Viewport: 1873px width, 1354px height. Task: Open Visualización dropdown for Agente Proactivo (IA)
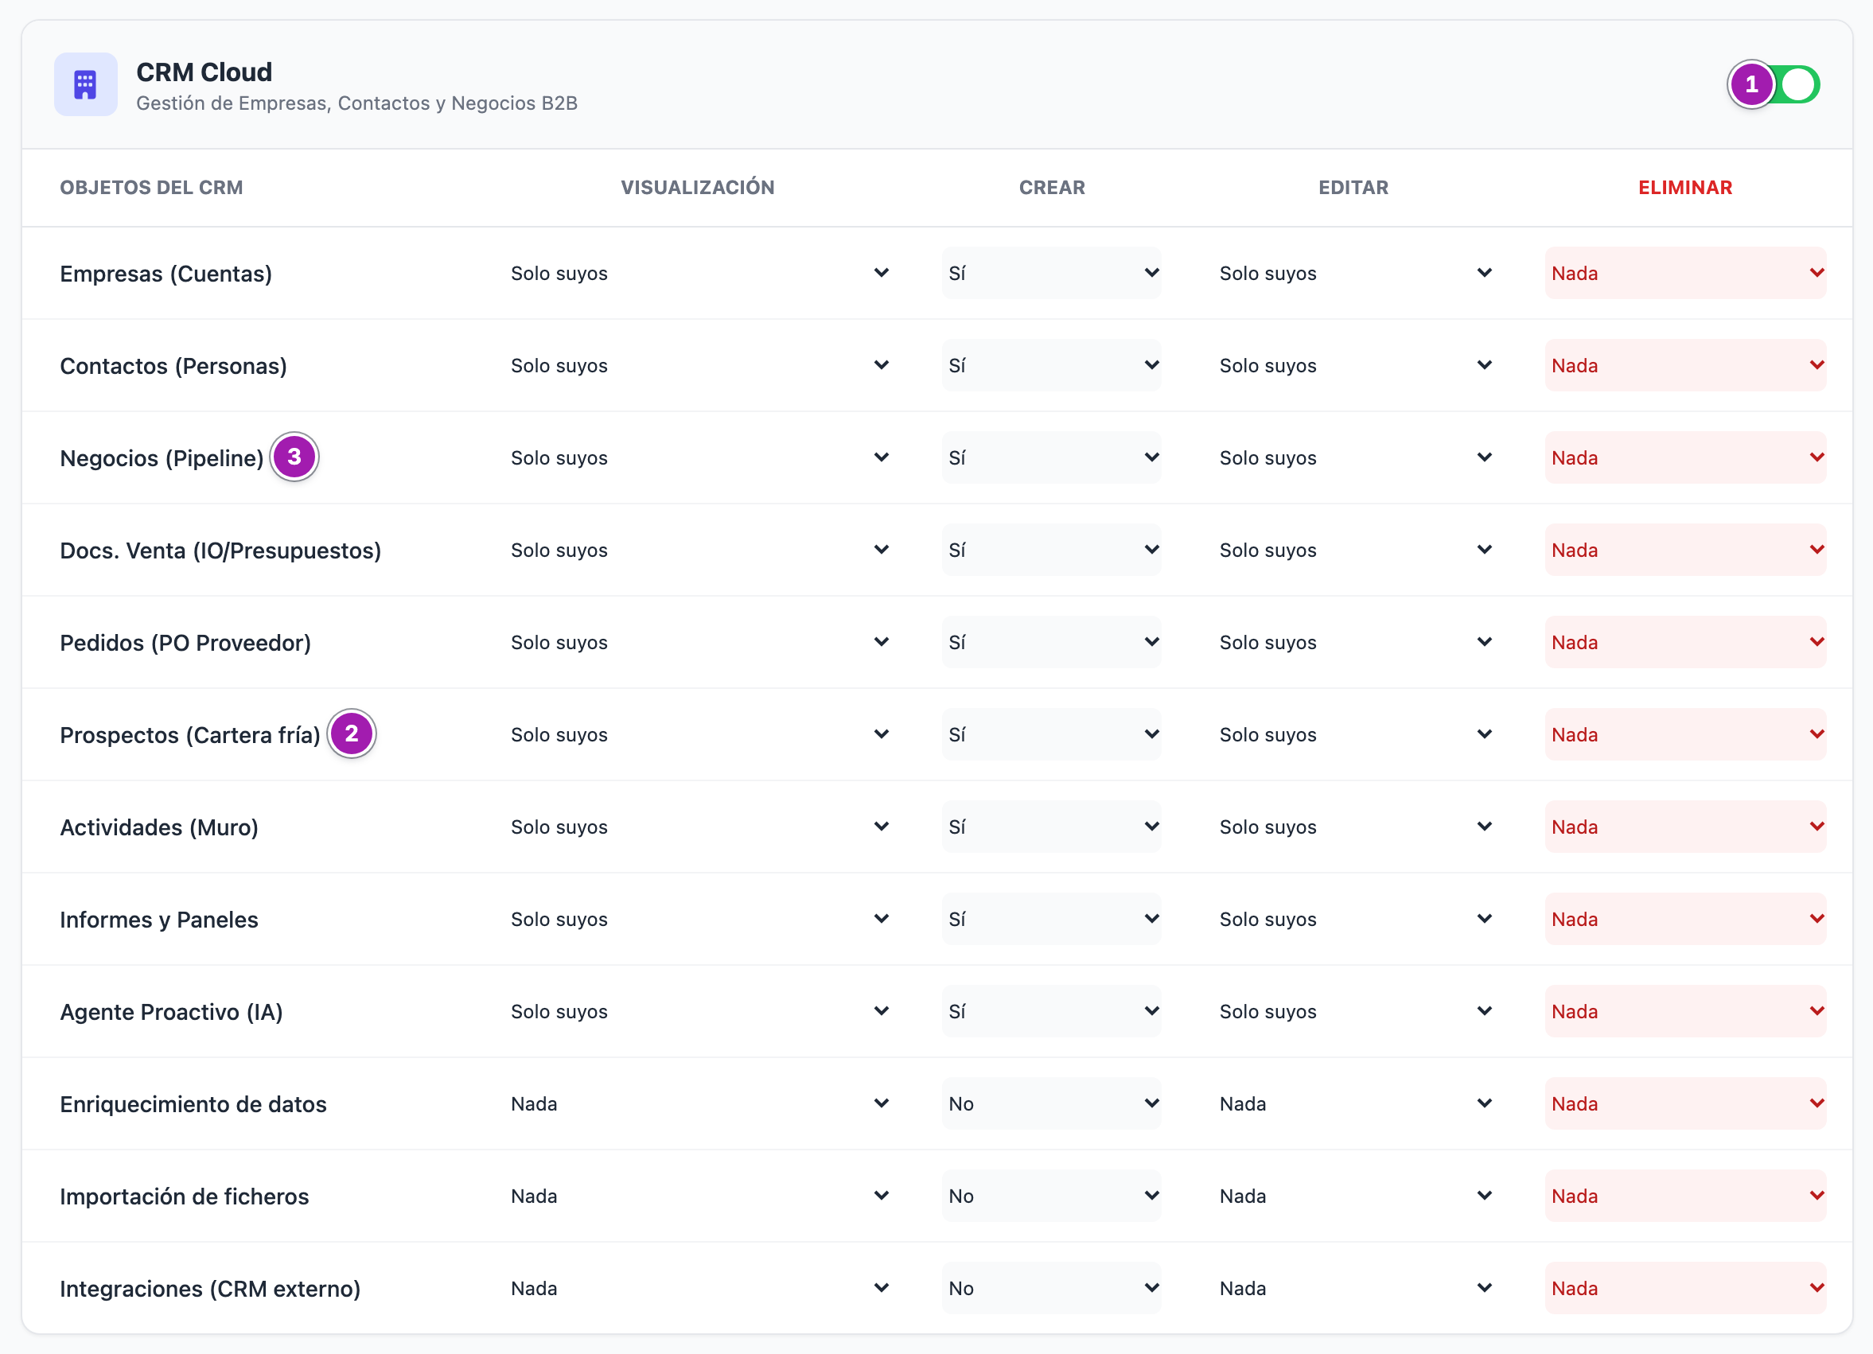pos(699,1012)
